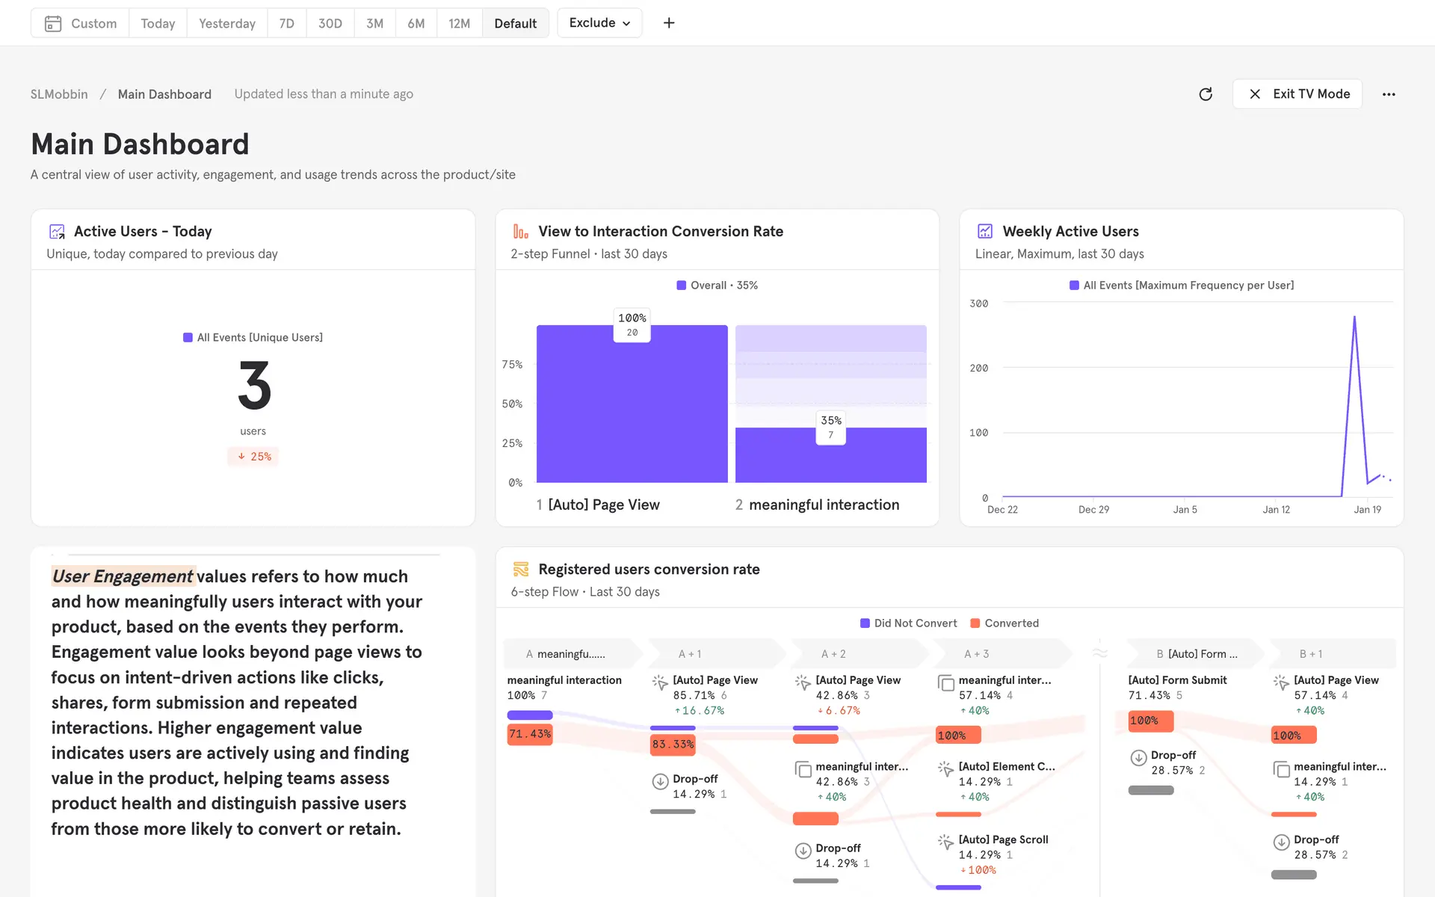Click the funnel icon beside Conversion Rate

520,232
